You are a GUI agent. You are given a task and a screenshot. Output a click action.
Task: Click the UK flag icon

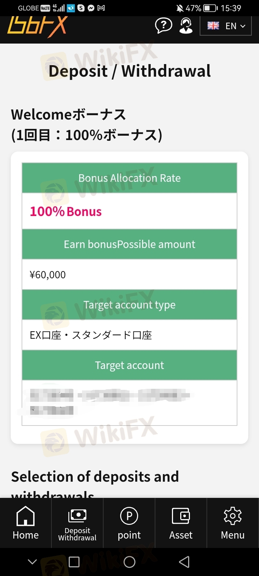213,26
